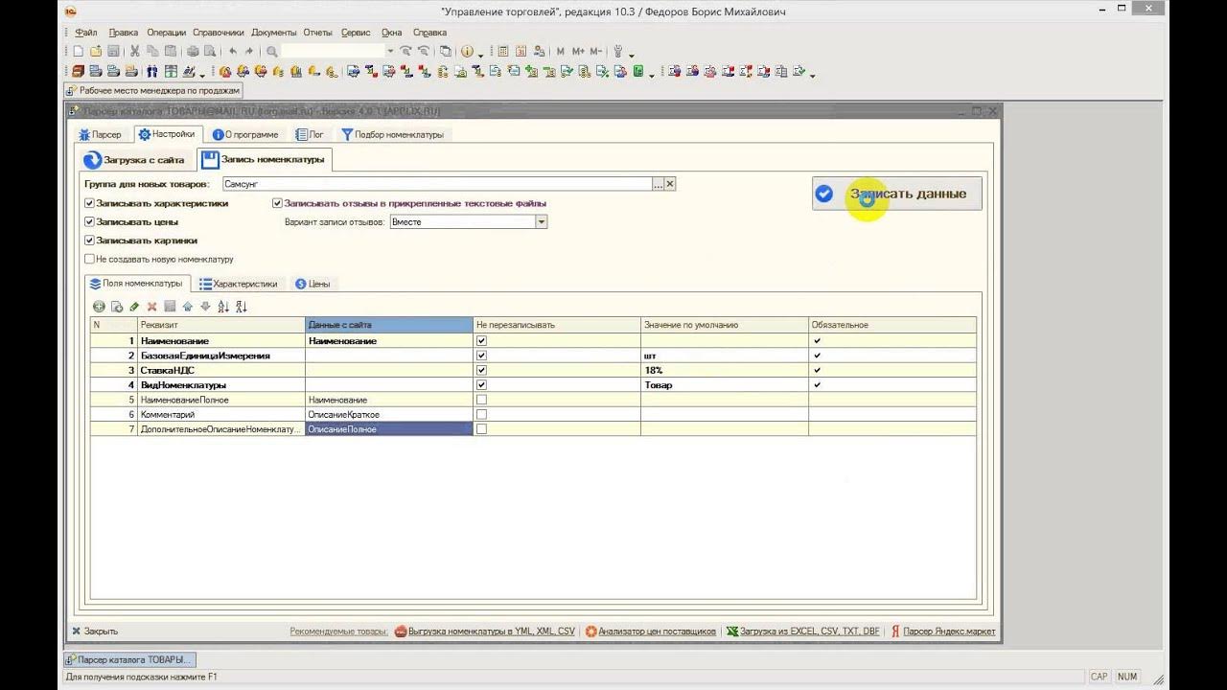The image size is (1227, 690).
Task: Click the Help info toolbar icon
Action: pyautogui.click(x=467, y=51)
